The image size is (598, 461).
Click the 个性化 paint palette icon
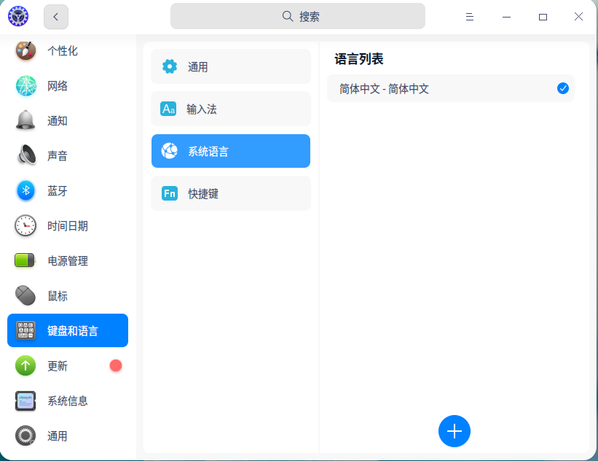25,51
